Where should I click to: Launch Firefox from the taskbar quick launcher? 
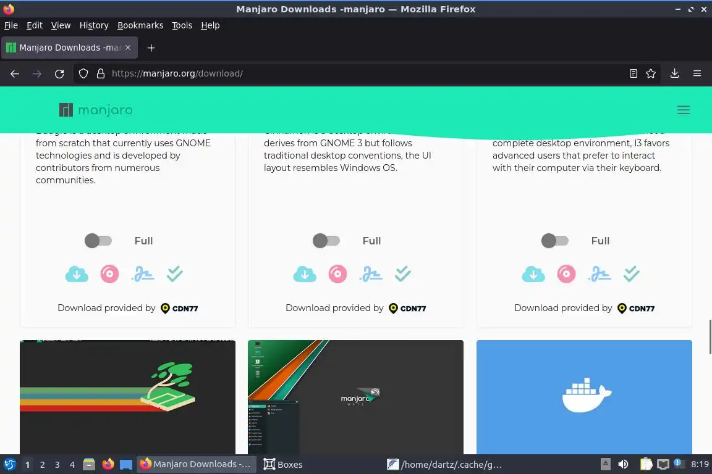coord(108,465)
